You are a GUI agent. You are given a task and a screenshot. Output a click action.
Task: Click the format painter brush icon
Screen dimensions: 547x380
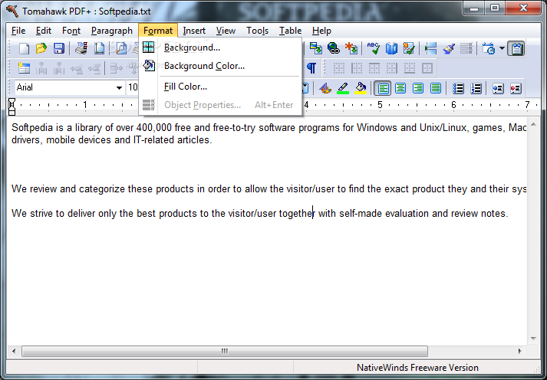[x=449, y=48]
